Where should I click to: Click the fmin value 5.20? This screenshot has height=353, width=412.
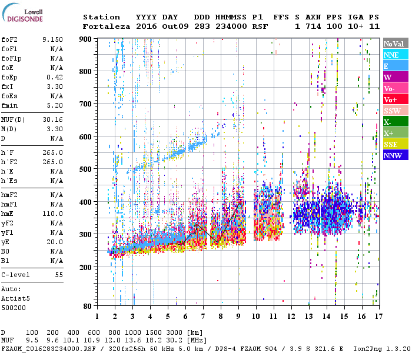coord(55,105)
